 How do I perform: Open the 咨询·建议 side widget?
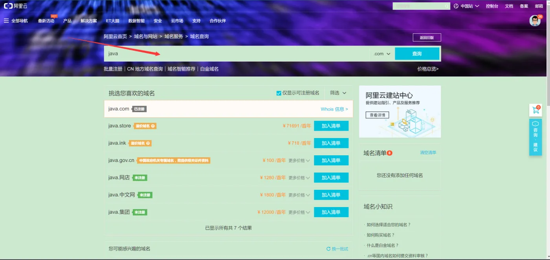pos(535,137)
